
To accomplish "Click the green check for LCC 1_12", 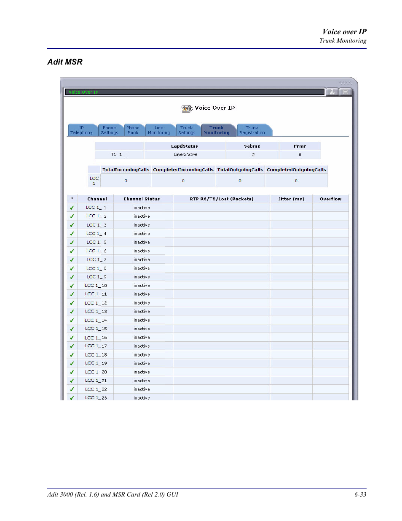I will click(x=72, y=303).
